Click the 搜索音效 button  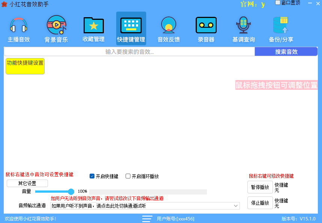(x=286, y=52)
